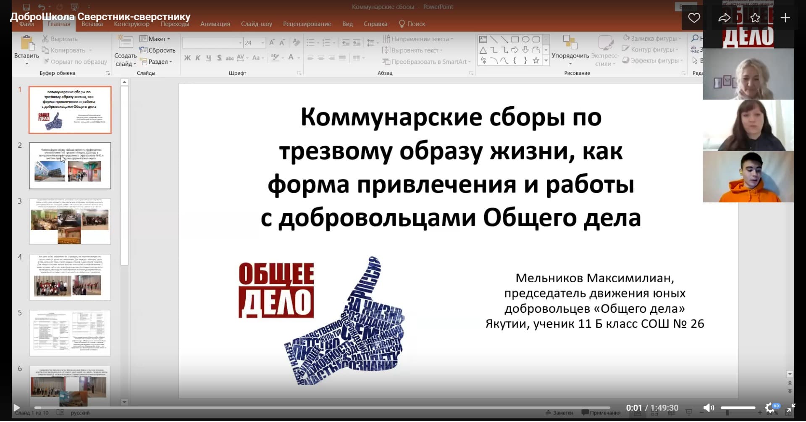Open the font name combo box
The height and width of the screenshot is (422, 806).
point(213,43)
